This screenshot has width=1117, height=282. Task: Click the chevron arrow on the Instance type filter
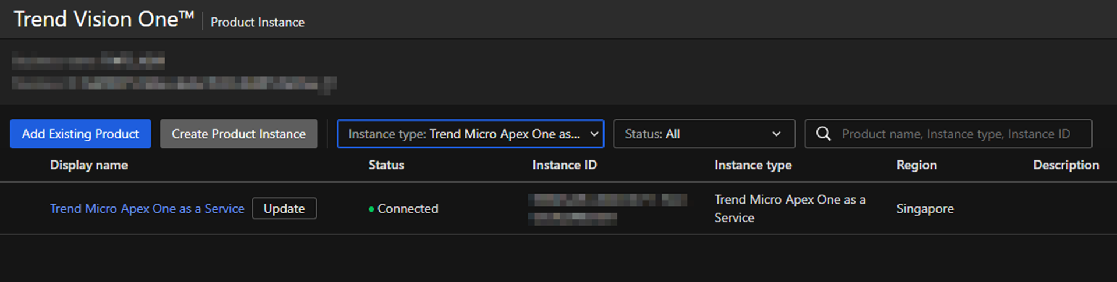click(x=594, y=134)
